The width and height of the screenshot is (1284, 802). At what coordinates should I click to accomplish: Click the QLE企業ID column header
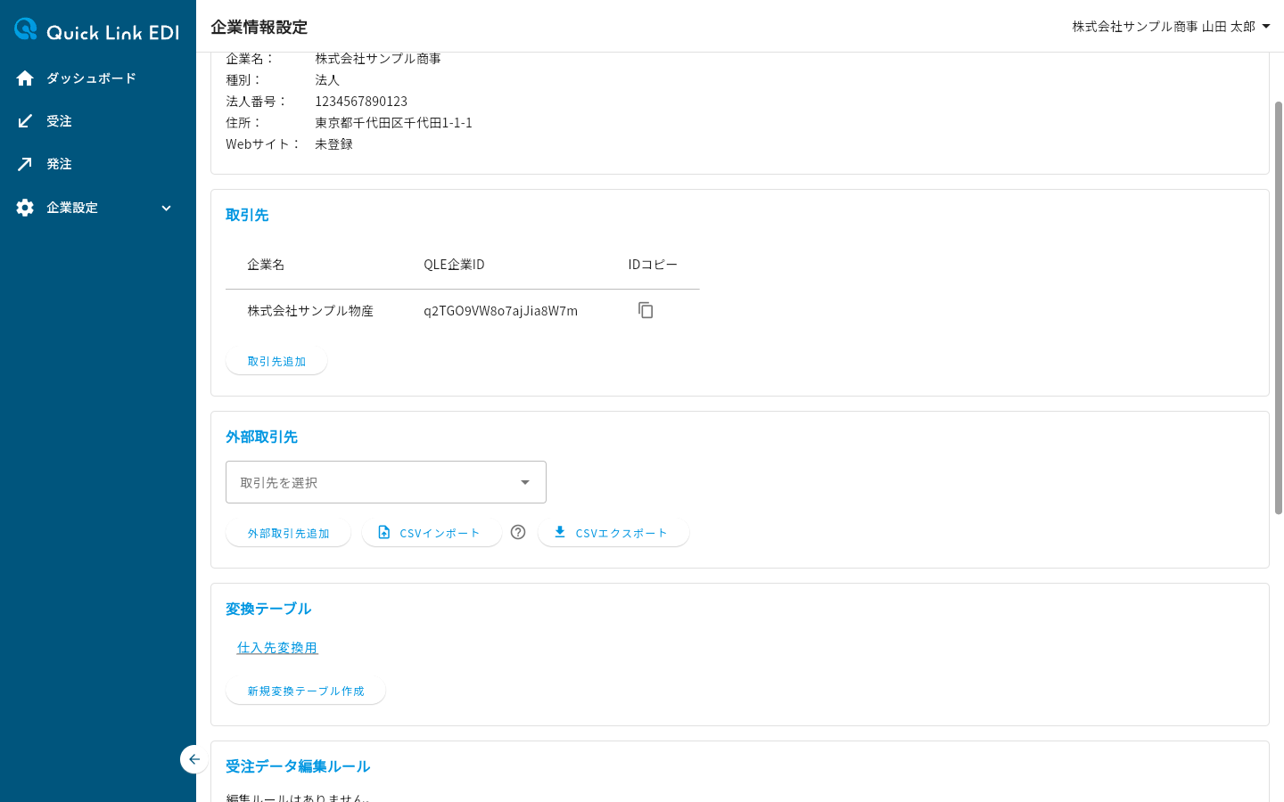click(x=454, y=265)
